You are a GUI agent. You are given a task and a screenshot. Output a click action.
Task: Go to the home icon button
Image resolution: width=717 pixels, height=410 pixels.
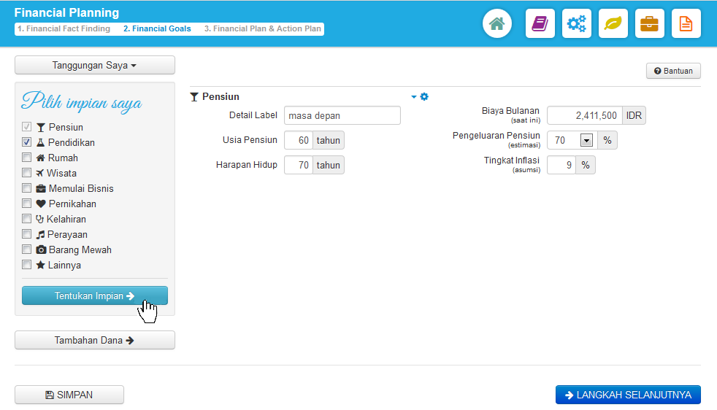[x=496, y=23]
